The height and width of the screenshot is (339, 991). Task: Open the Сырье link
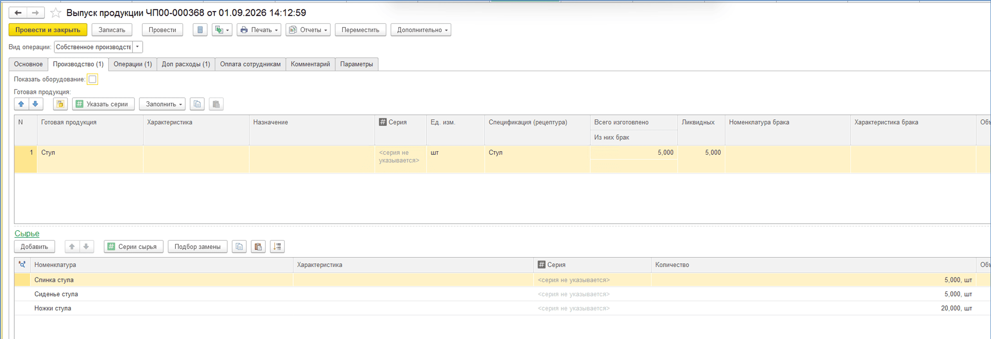(27, 233)
